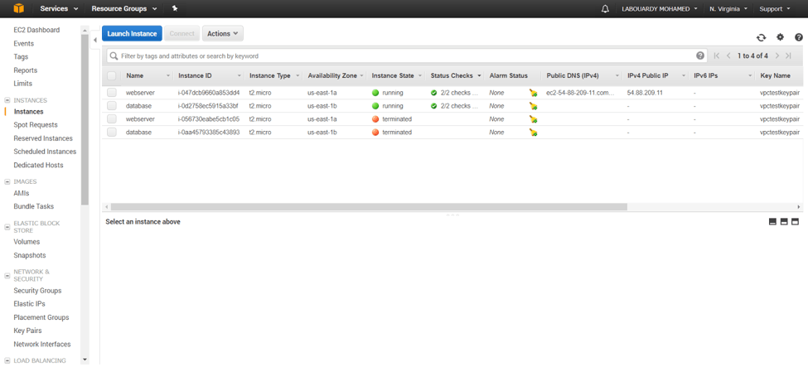
Task: Open Dedicated Hosts page
Action: pos(39,165)
